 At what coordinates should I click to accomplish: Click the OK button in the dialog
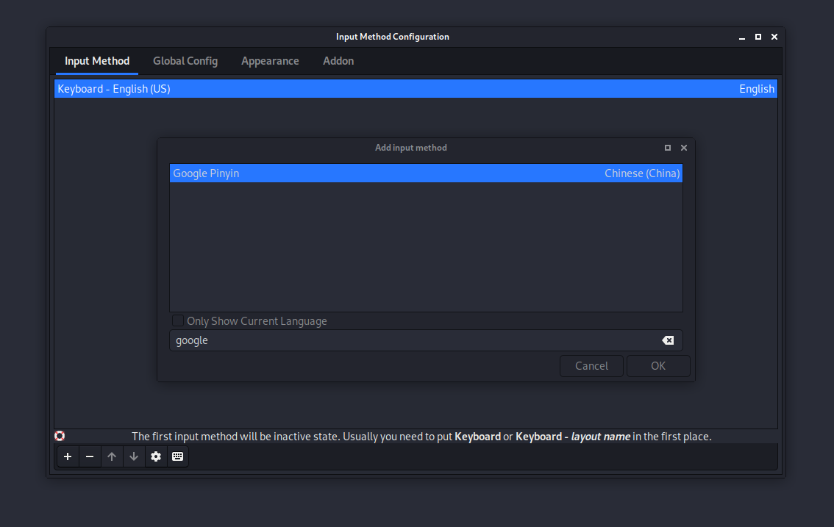pyautogui.click(x=658, y=366)
